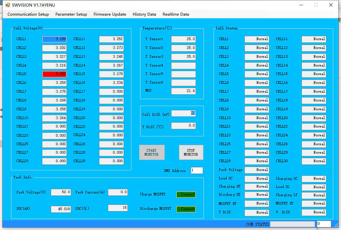
Task: Open the Realtime Data menu
Action: click(176, 14)
